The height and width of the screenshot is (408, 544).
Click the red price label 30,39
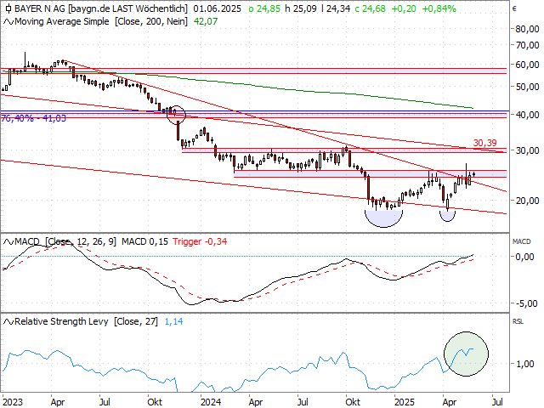pyautogui.click(x=484, y=143)
